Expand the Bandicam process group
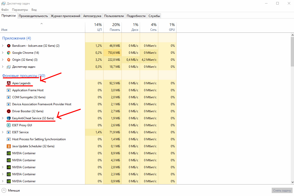294x196 pixels. [x=2, y=45]
